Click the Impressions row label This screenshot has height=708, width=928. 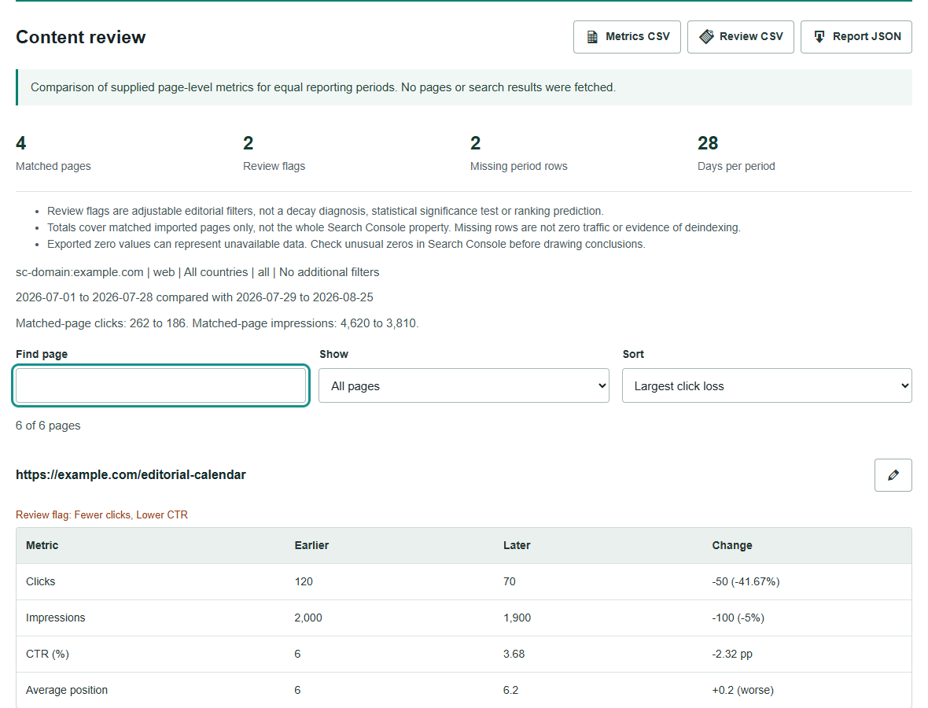click(56, 618)
